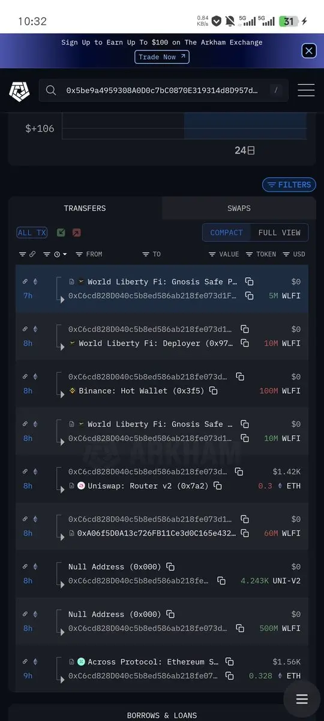Copy World Liberty Fi Deployer address
The height and width of the screenshot is (721, 324).
click(245, 343)
